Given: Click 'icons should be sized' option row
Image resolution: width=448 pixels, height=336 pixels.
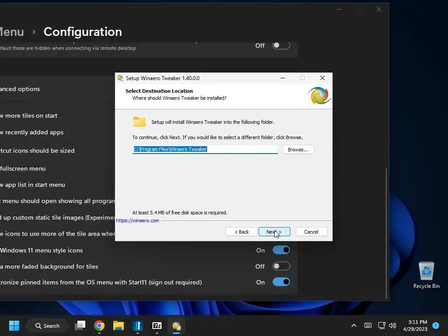Looking at the screenshot, I should 37,150.
